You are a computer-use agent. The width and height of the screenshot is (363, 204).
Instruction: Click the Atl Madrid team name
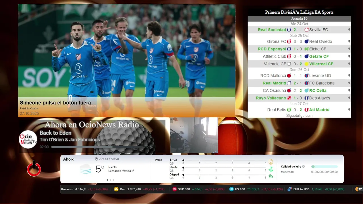(319, 110)
